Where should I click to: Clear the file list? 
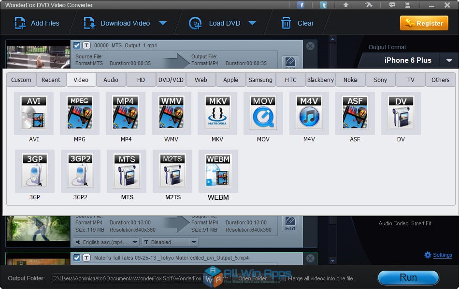coord(298,23)
